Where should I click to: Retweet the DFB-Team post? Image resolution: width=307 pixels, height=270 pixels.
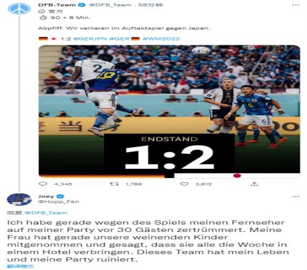[114, 183]
